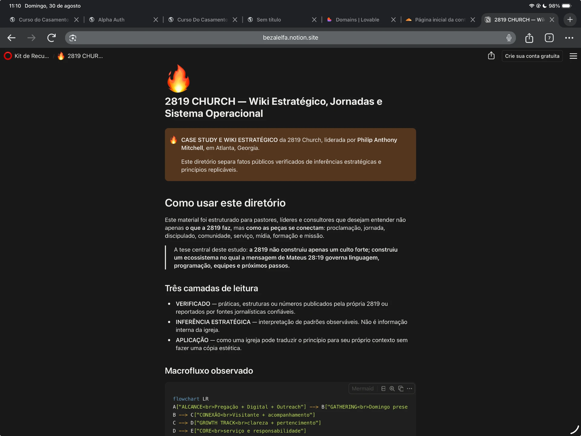Click the Macrofluxo observado heading
The width and height of the screenshot is (581, 436).
pyautogui.click(x=209, y=371)
